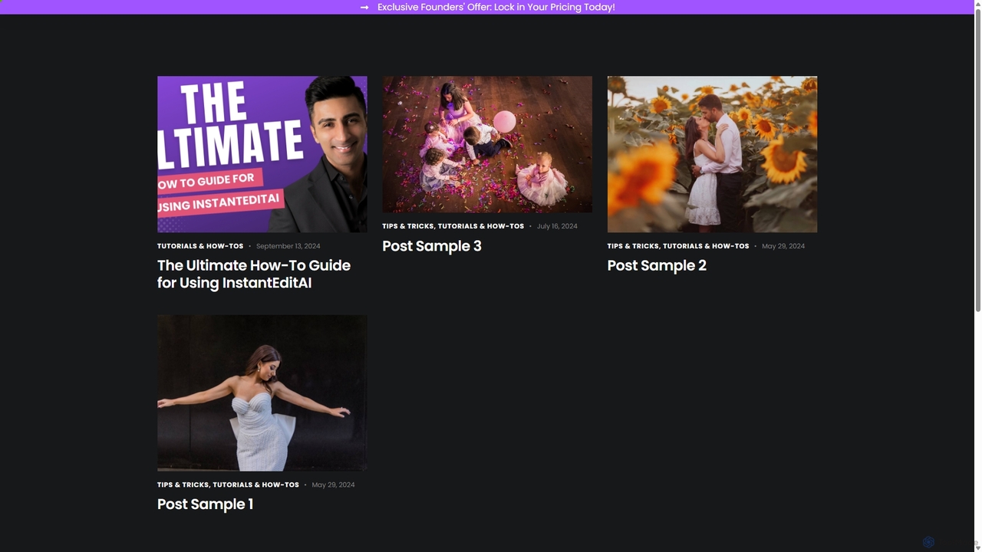
Task: Select 'Tips & Tricks' category on Post Sample 2
Action: click(633, 246)
